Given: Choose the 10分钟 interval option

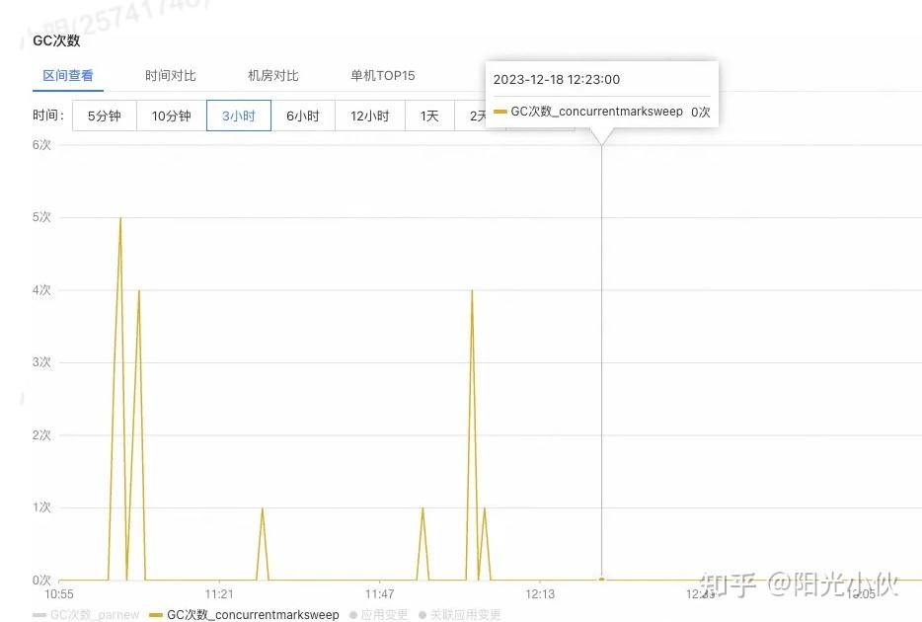Looking at the screenshot, I should [170, 116].
